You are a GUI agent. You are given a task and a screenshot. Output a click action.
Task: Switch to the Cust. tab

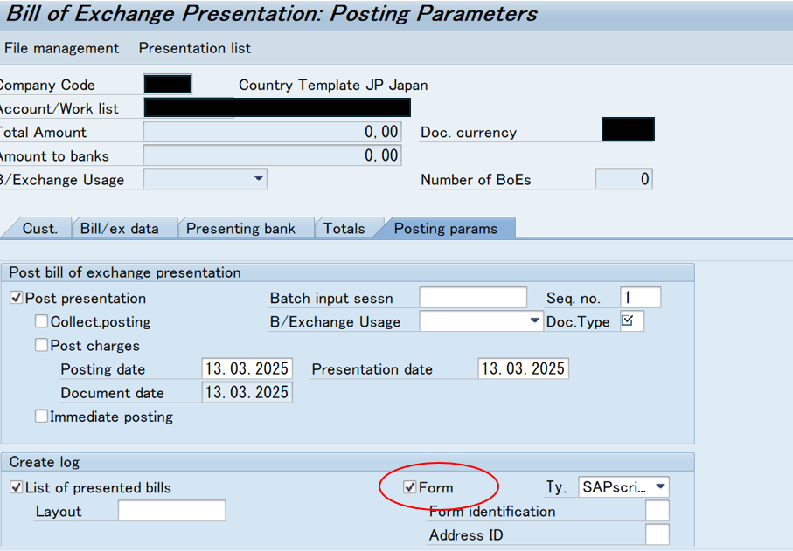coord(39,228)
